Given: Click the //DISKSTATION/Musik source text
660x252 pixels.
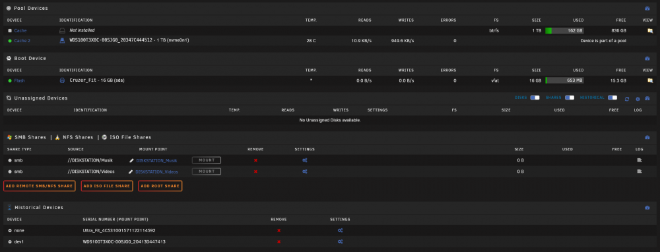Looking at the screenshot, I should pyautogui.click(x=90, y=160).
